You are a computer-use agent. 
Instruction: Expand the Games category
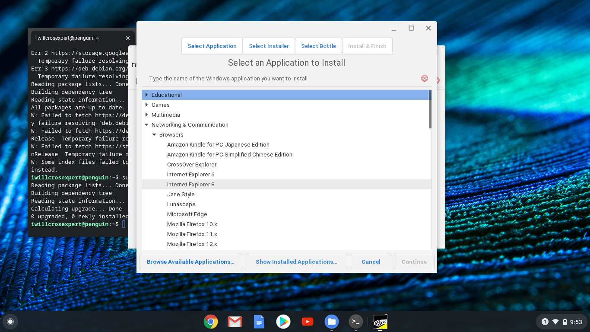(x=147, y=105)
